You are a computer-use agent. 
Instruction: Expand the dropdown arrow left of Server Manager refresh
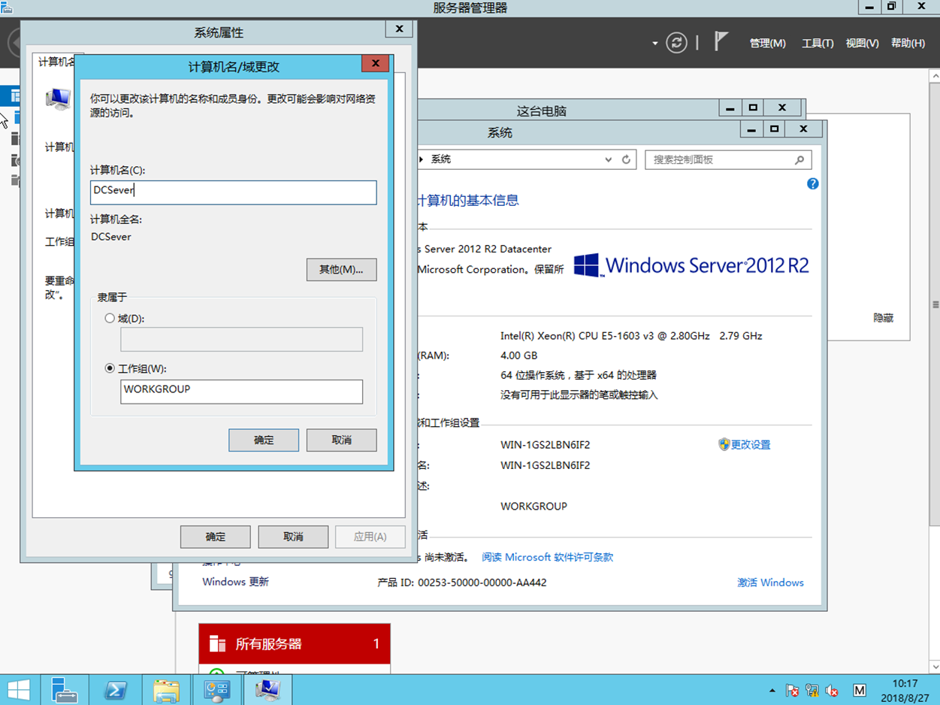click(655, 44)
